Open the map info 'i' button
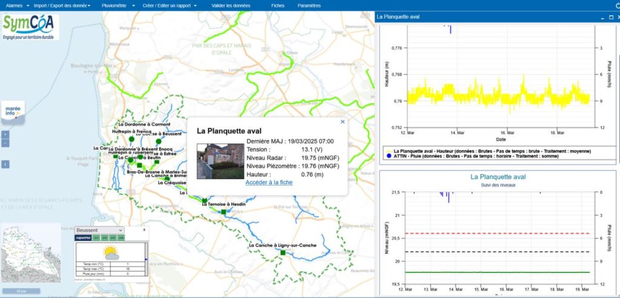This screenshot has width=620, height=298. coord(5,164)
